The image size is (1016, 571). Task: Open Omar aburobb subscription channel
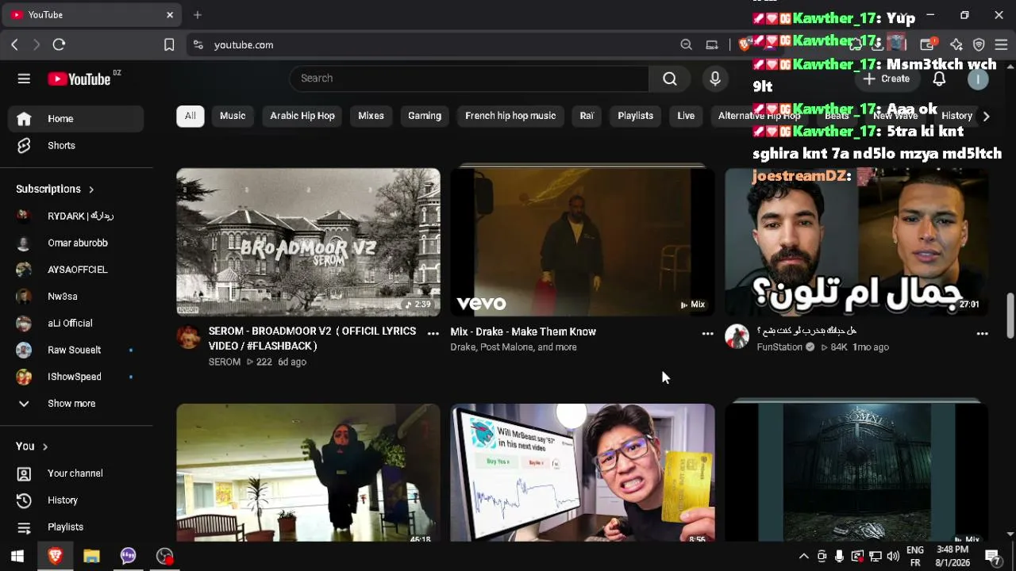(76, 243)
